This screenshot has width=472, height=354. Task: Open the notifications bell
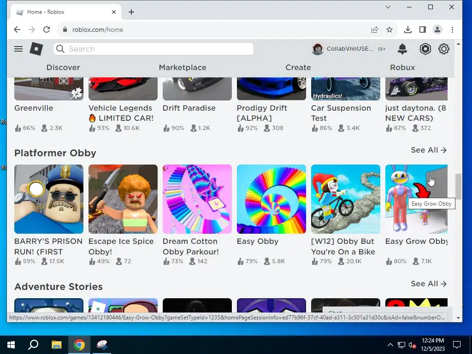[x=402, y=49]
